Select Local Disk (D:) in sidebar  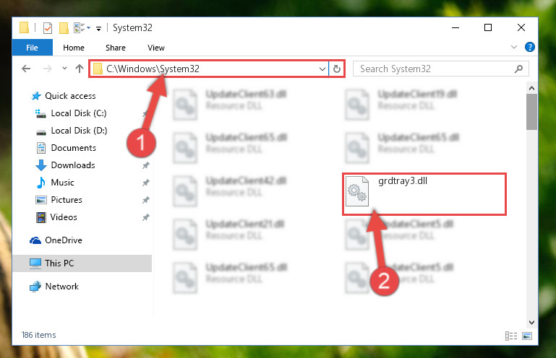79,131
